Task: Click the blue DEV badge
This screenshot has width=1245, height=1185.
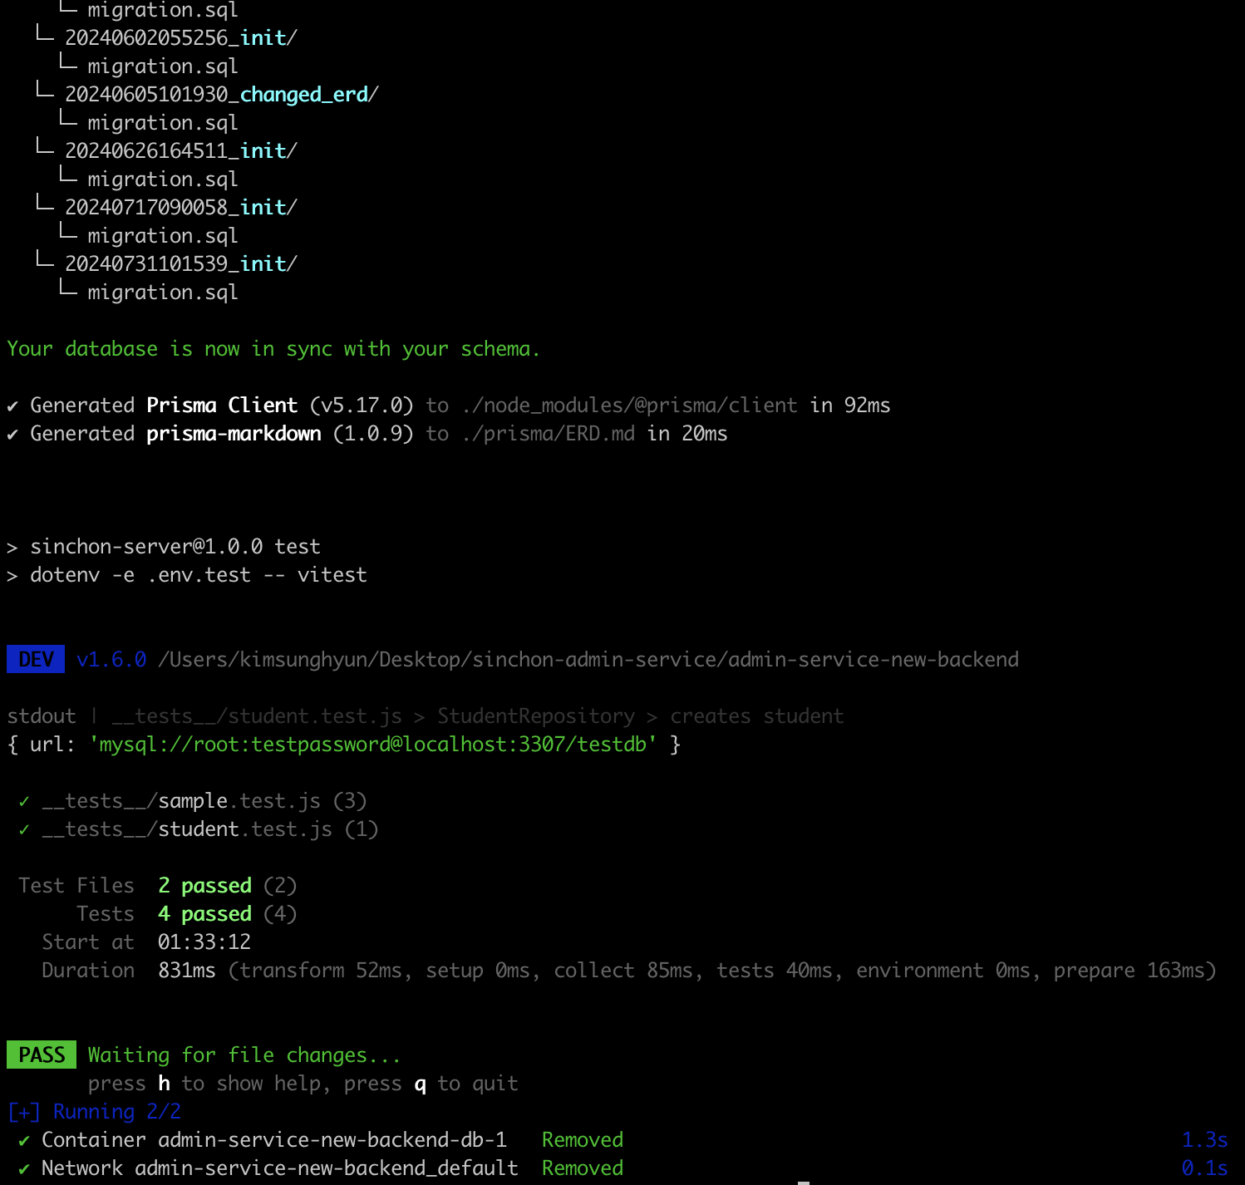Action: coord(36,660)
